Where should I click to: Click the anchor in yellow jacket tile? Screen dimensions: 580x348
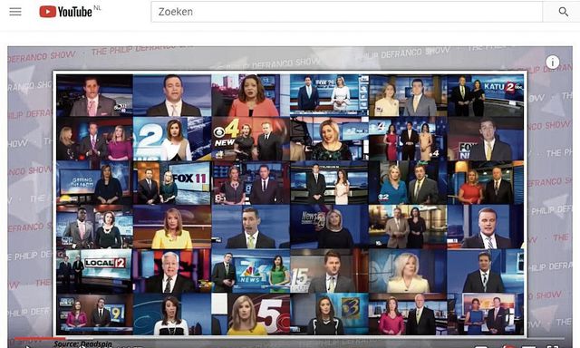pyautogui.click(x=171, y=227)
